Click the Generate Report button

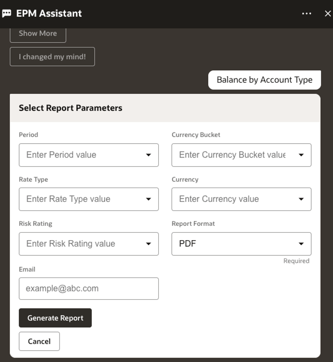(x=55, y=318)
